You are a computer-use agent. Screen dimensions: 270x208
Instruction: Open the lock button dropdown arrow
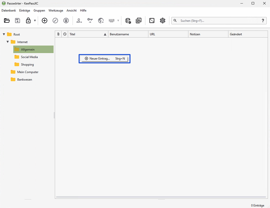35,21
